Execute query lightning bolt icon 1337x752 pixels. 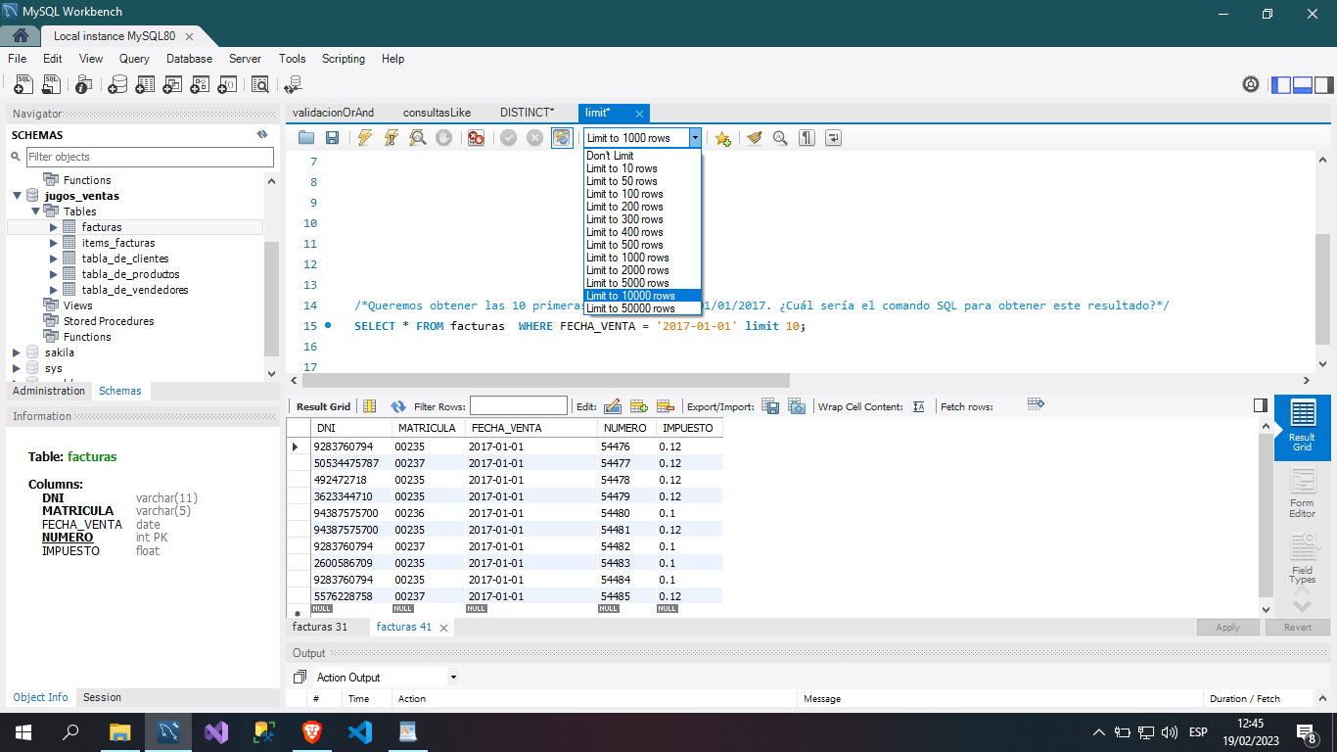[x=365, y=138]
